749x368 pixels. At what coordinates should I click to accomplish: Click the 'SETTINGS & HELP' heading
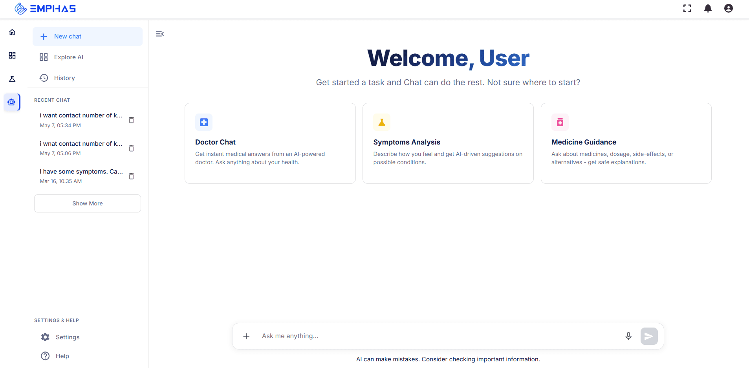point(57,320)
